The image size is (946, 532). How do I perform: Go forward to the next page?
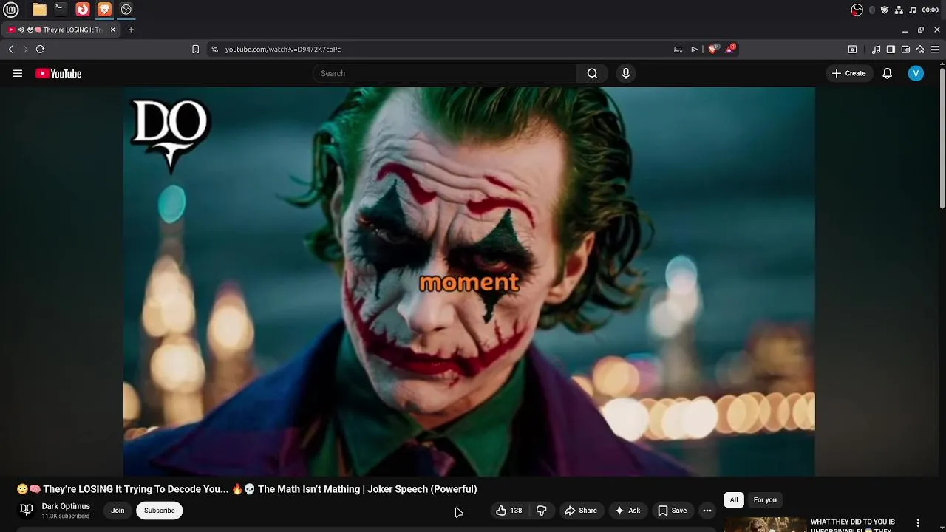click(x=25, y=49)
